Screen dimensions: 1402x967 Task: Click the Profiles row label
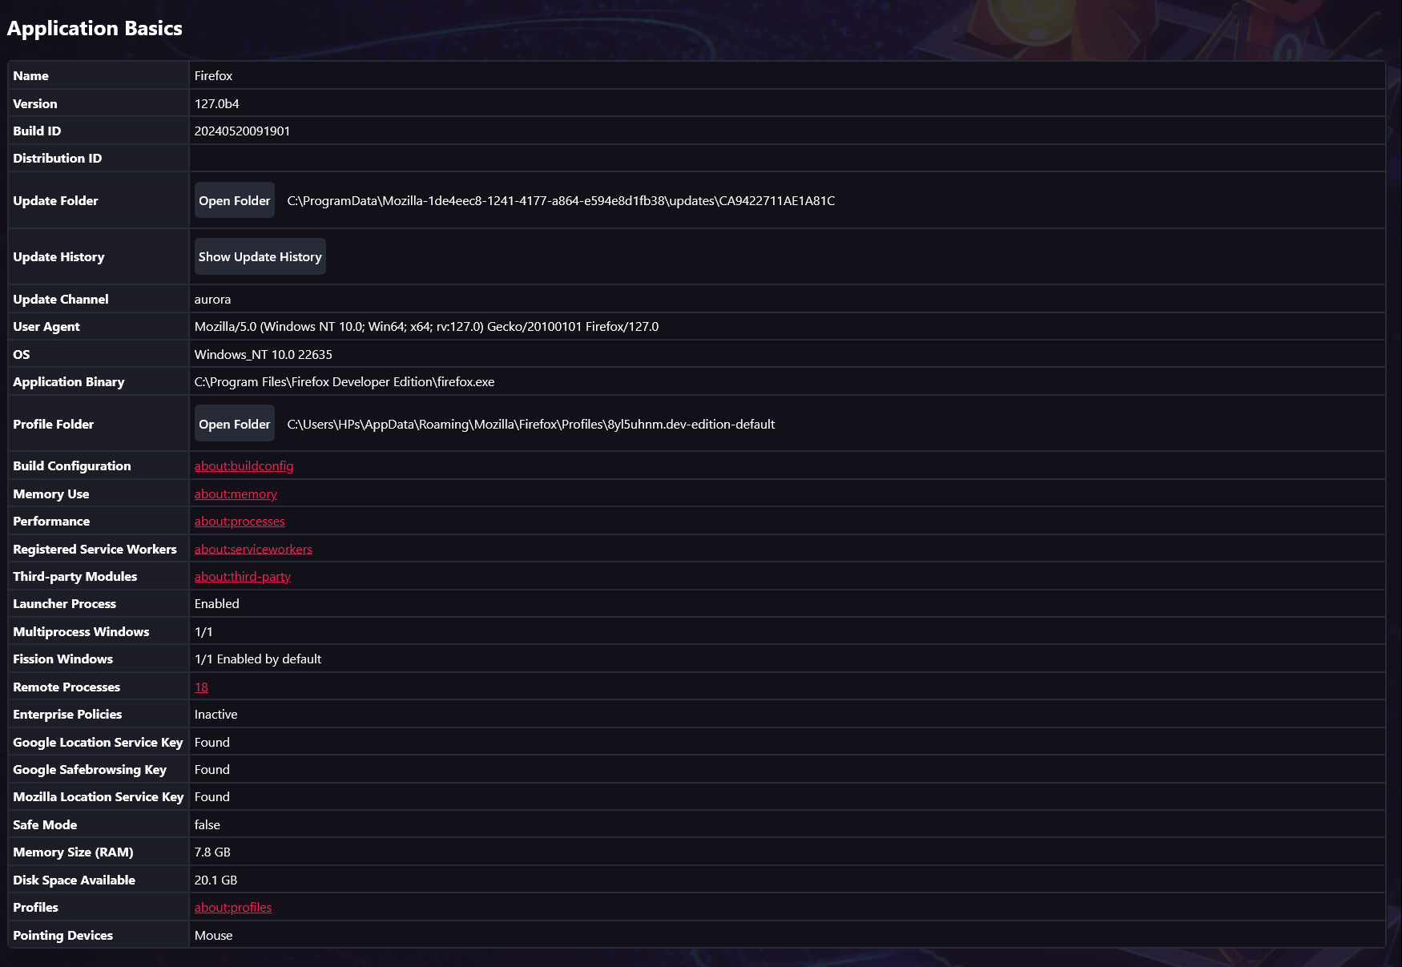pyautogui.click(x=35, y=908)
